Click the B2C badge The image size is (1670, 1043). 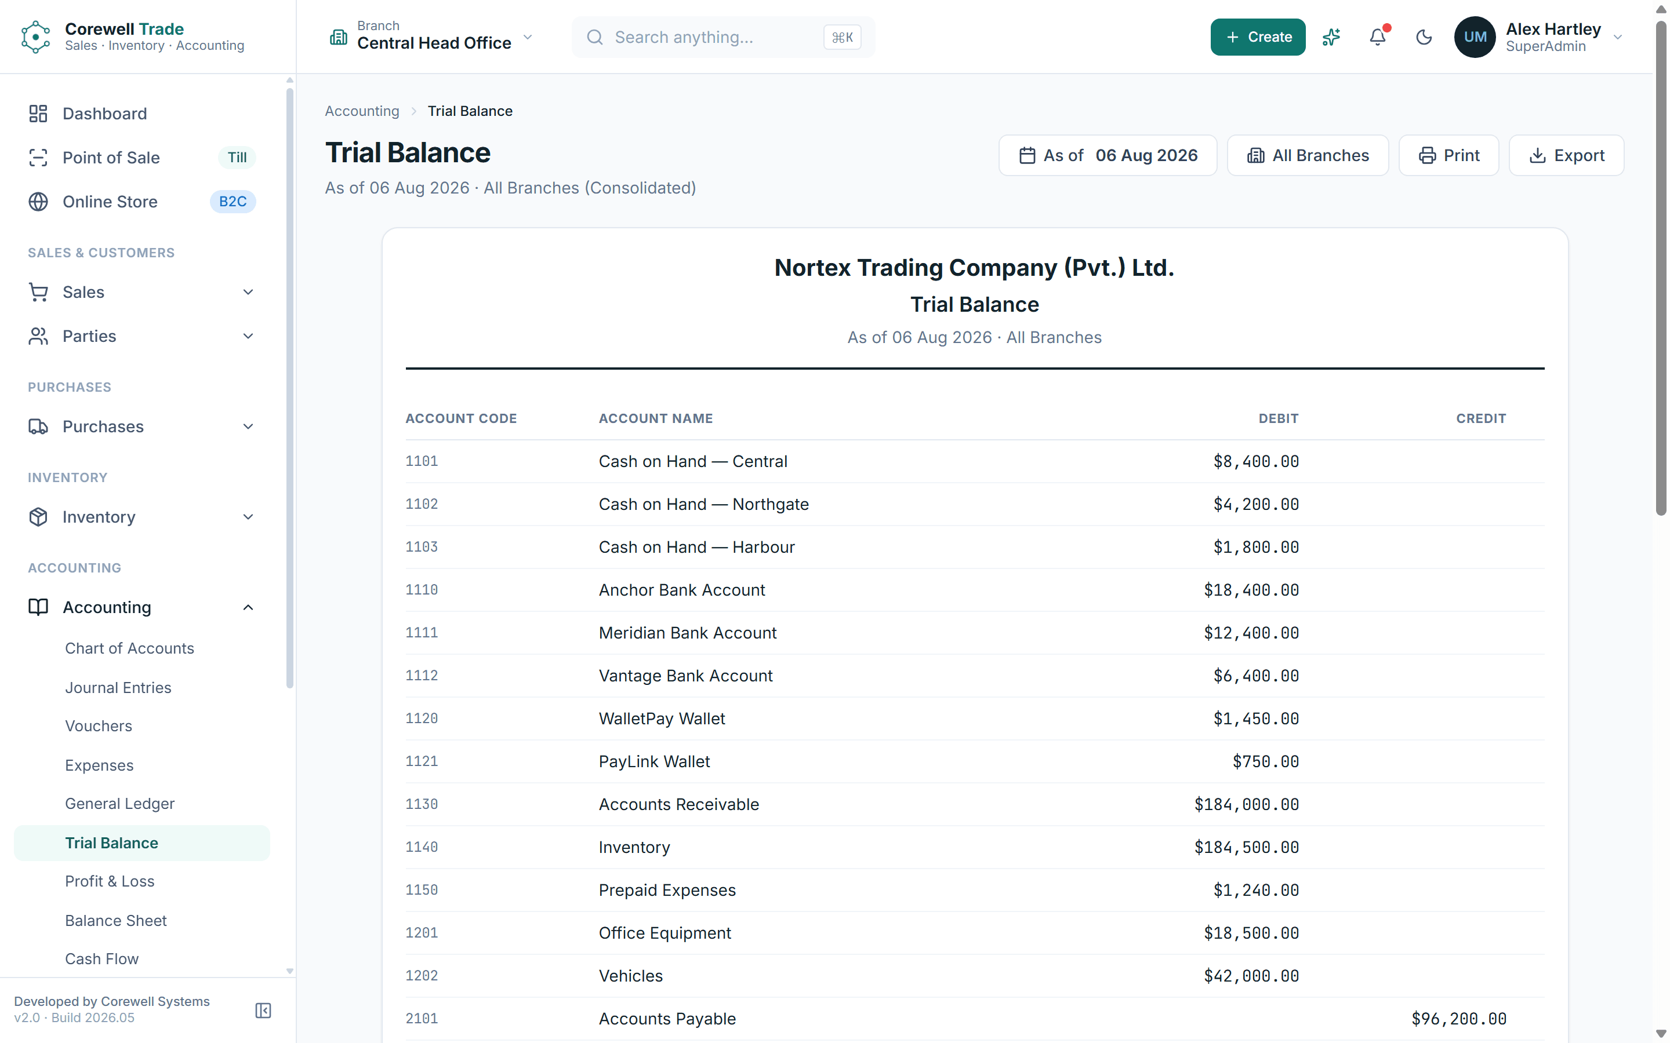[x=233, y=202]
